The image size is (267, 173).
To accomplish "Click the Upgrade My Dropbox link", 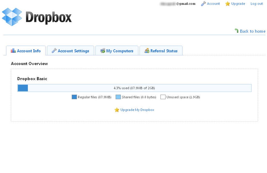I will click(137, 110).
